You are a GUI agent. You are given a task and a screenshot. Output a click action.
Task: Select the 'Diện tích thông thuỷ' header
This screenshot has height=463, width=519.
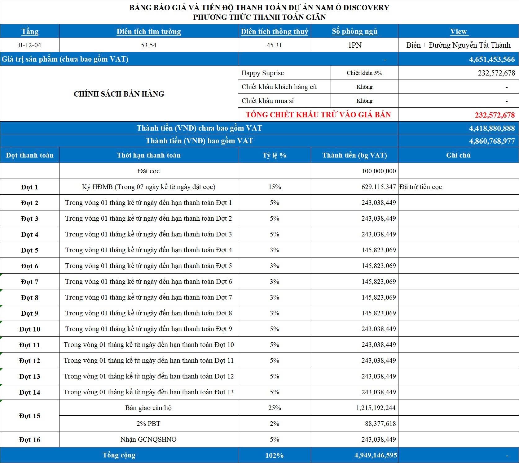pos(275,31)
